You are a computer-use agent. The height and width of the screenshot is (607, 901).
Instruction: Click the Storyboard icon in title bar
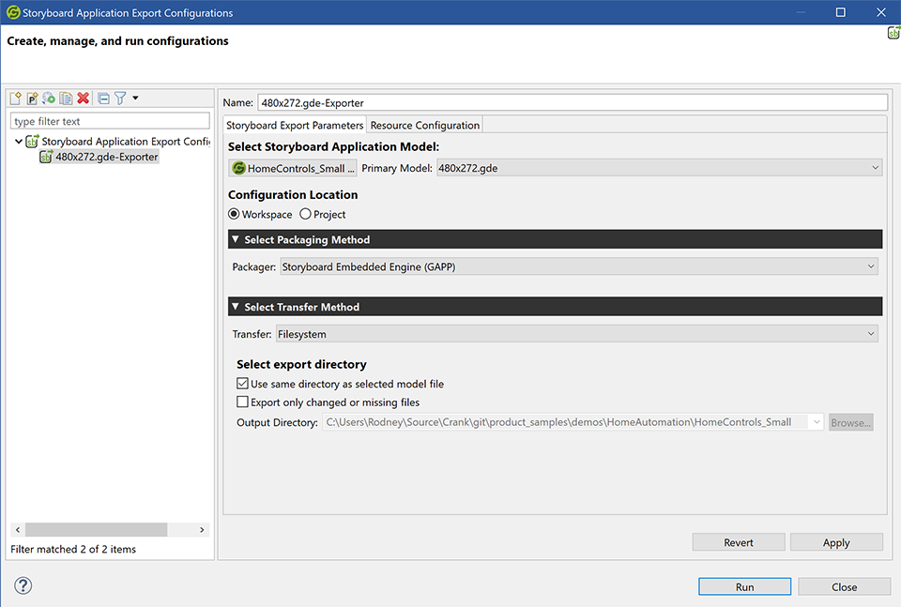(x=12, y=12)
